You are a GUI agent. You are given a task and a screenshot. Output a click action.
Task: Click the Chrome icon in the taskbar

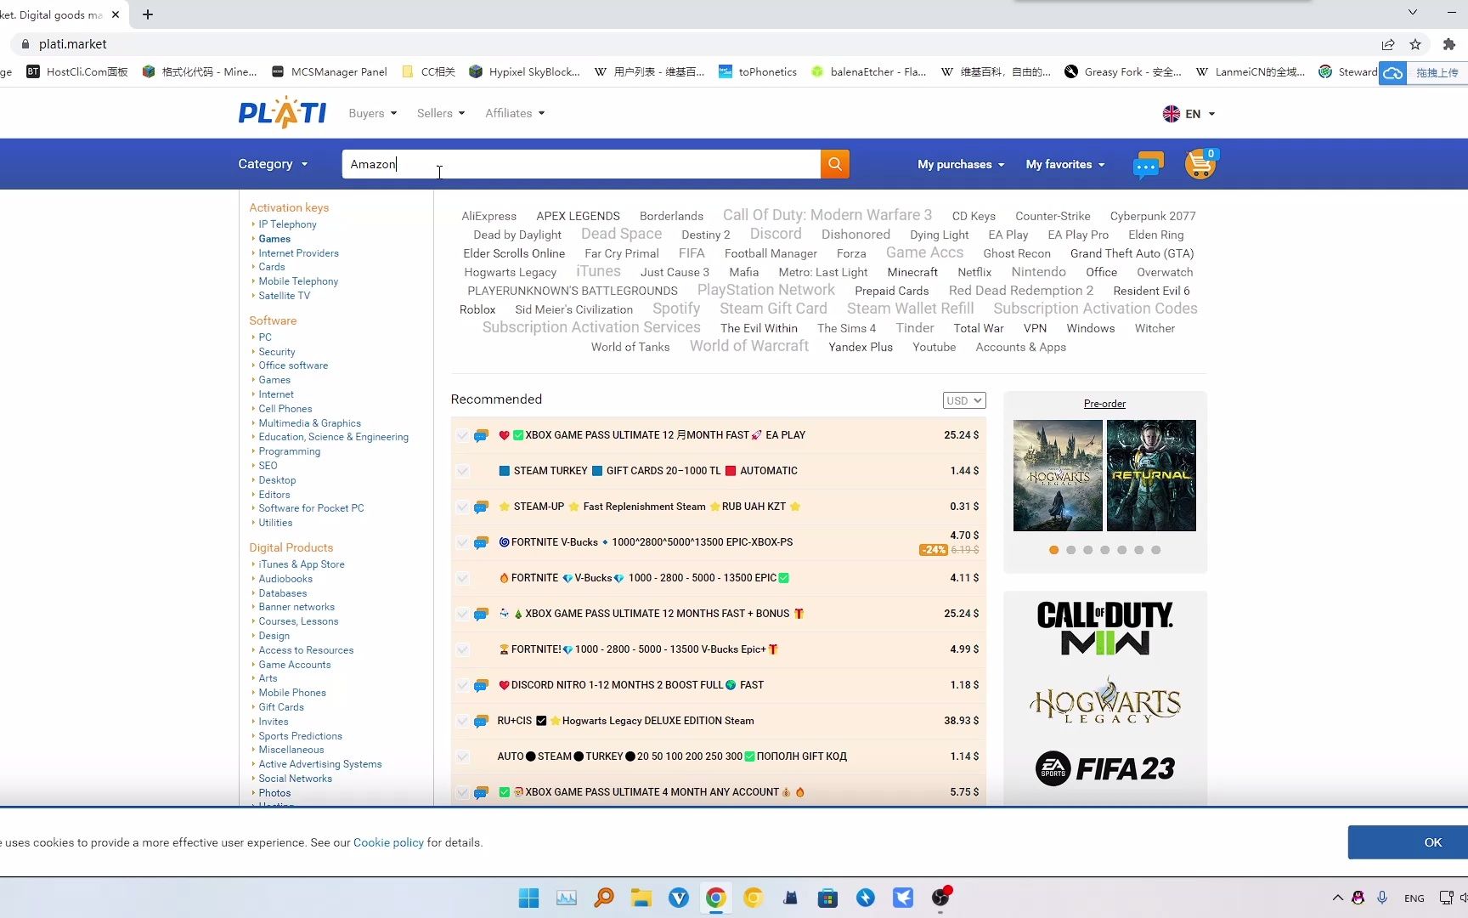715,898
